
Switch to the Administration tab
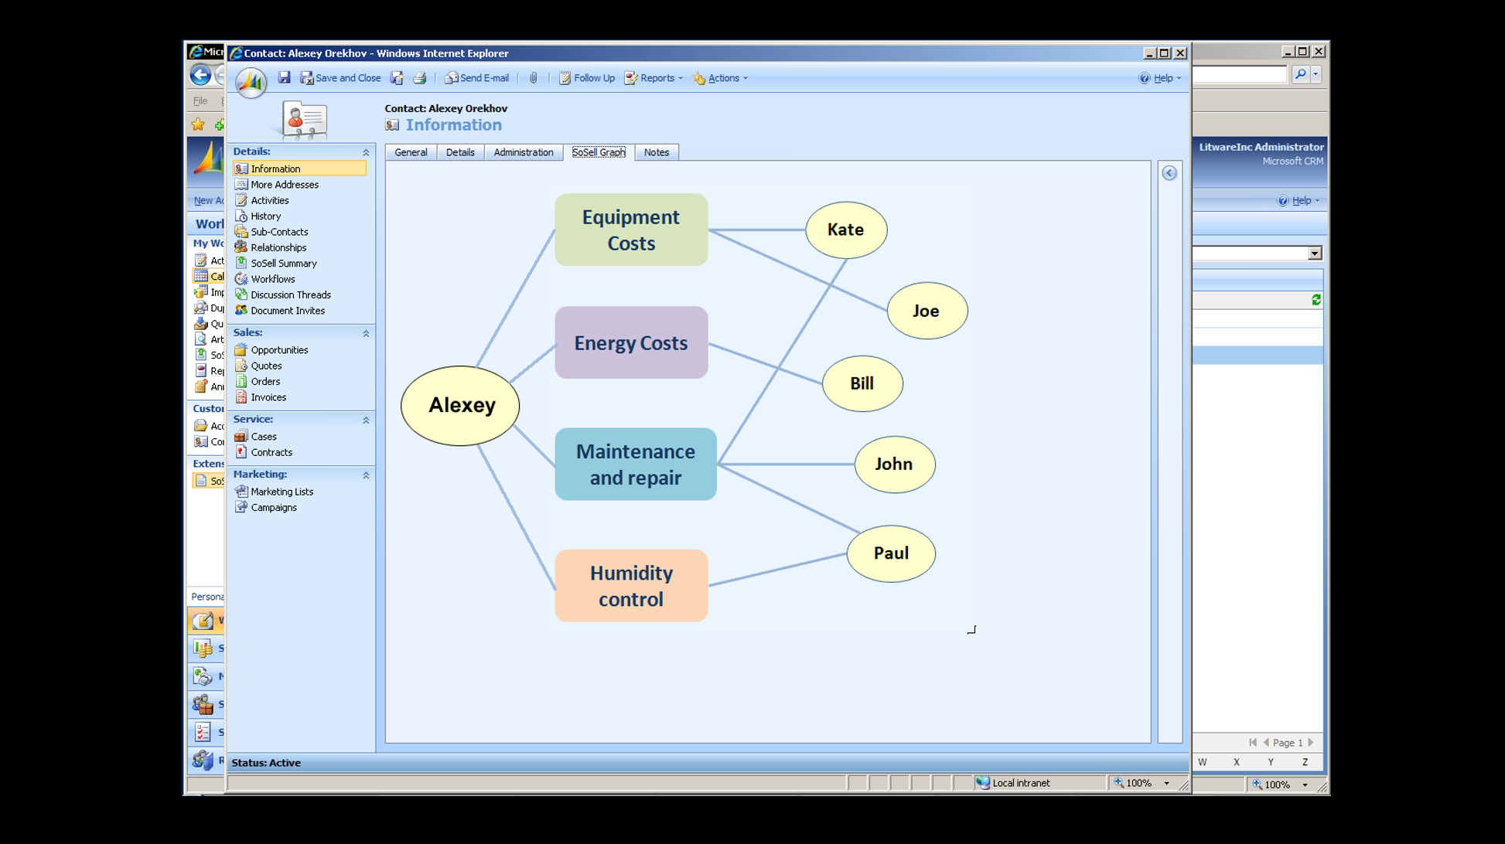coord(523,152)
